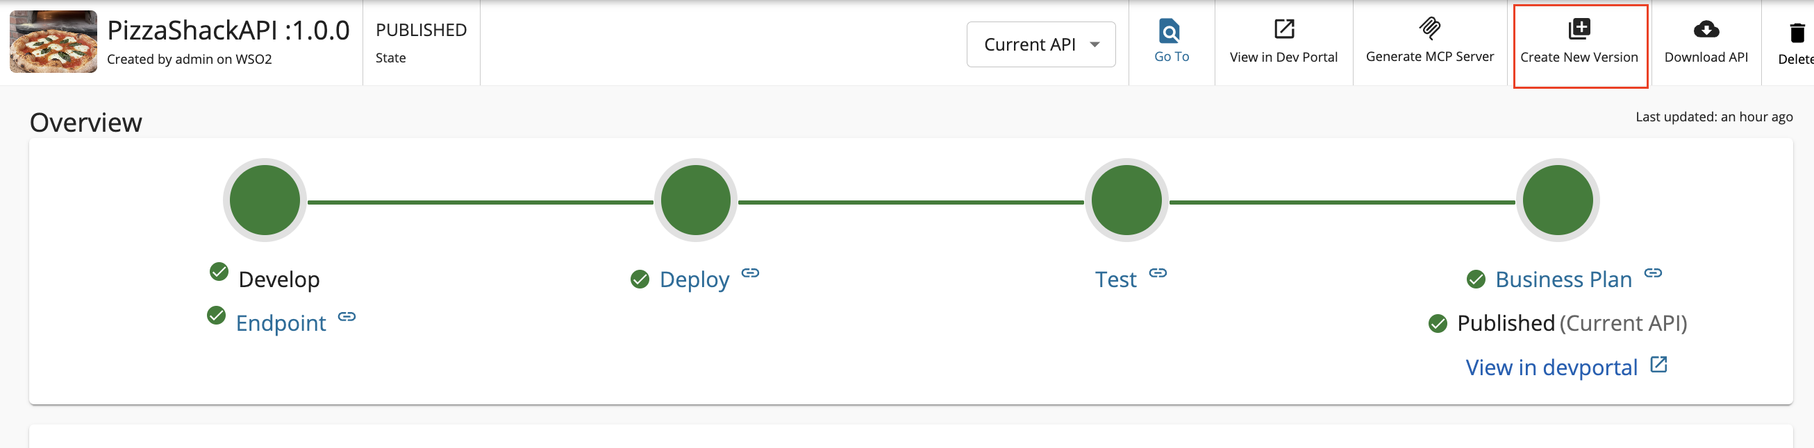The height and width of the screenshot is (448, 1814).
Task: Open the Current API dropdown
Action: coord(1041,44)
